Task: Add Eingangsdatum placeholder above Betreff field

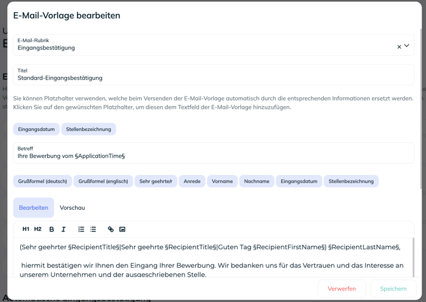Action: point(36,129)
